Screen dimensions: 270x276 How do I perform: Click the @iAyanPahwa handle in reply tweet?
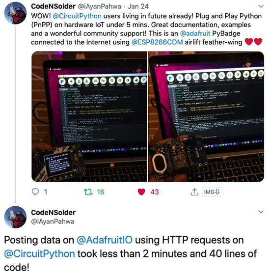point(53,221)
